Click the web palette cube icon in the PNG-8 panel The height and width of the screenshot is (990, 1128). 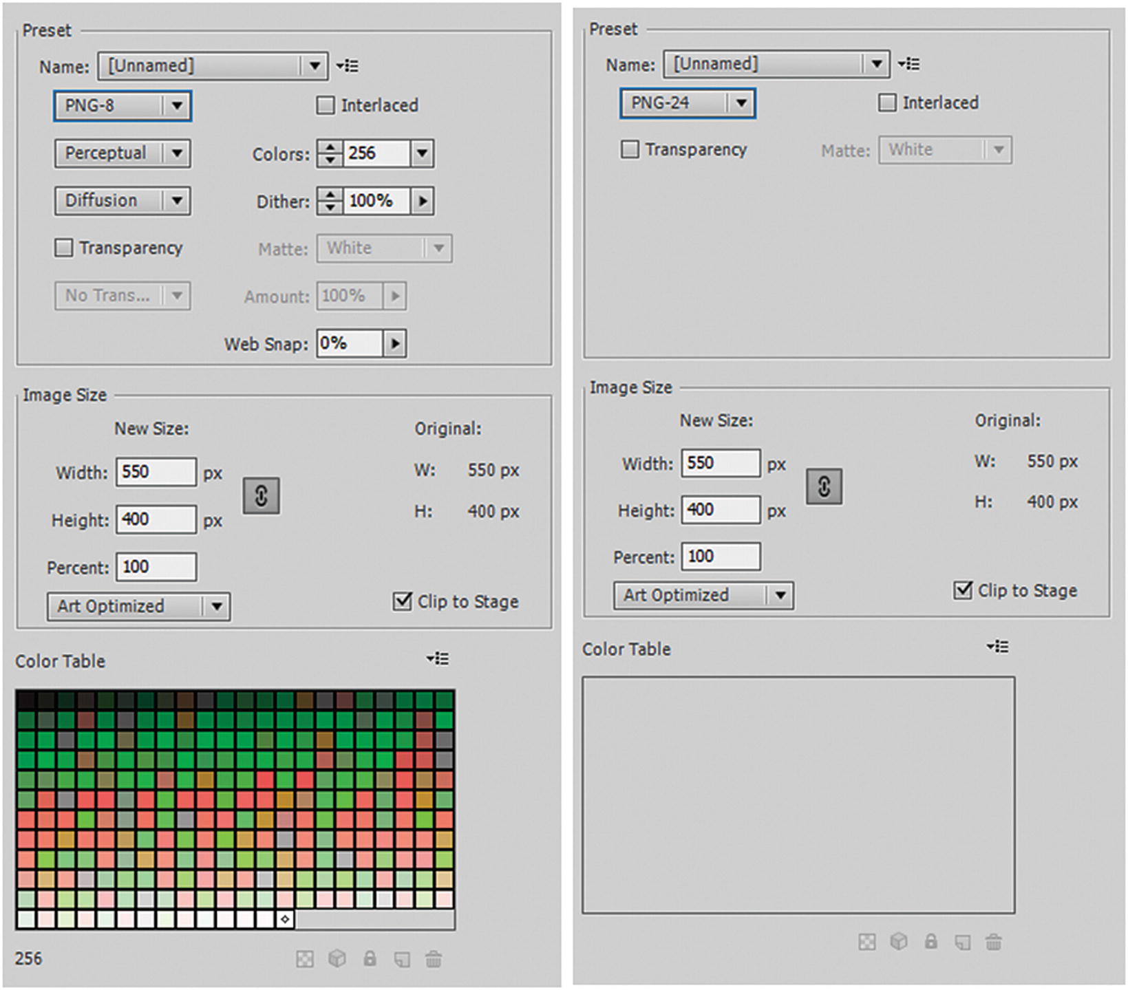point(337,958)
